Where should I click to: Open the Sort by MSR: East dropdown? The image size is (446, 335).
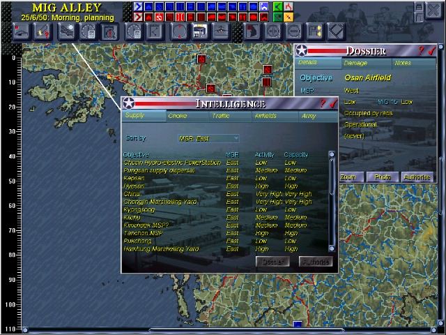coord(208,139)
